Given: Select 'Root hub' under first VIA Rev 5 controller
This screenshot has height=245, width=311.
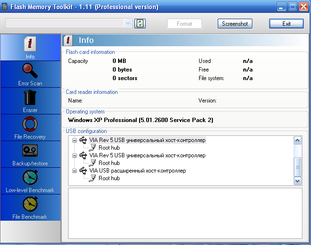Looking at the screenshot, I should 109,148.
